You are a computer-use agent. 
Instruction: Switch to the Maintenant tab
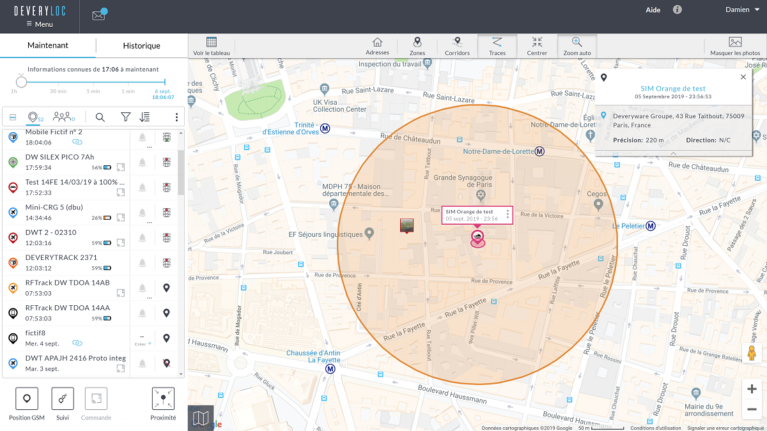pyautogui.click(x=48, y=45)
